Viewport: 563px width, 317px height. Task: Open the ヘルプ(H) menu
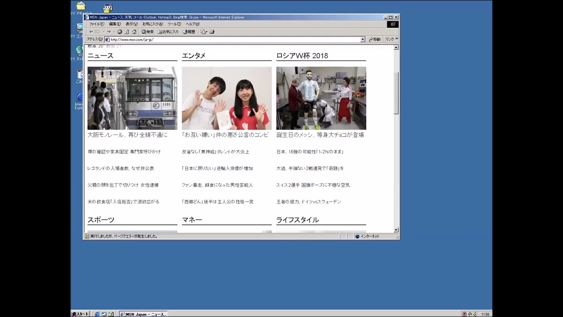point(193,24)
